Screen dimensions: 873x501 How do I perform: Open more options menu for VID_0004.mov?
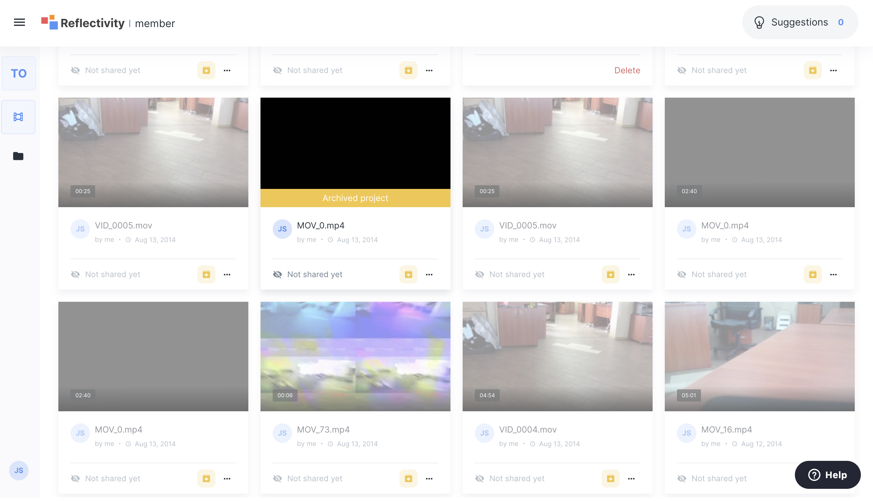pos(631,478)
